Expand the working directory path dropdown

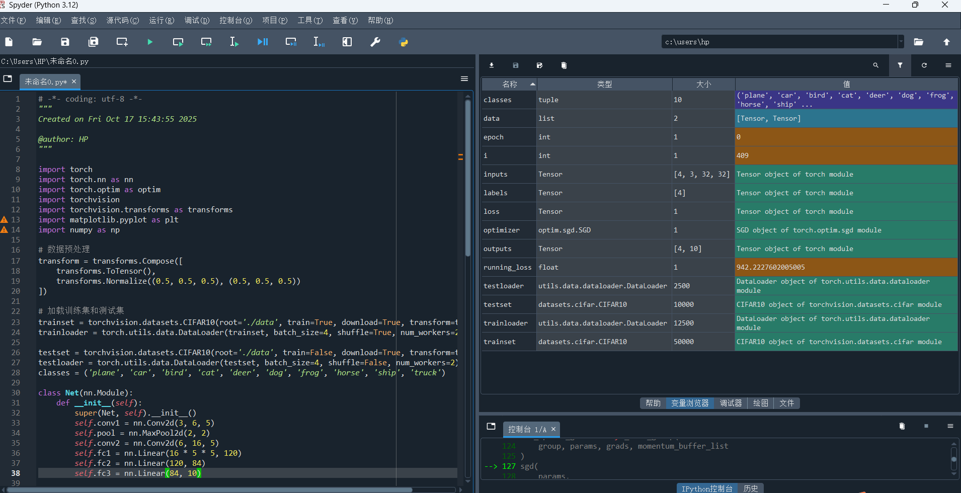click(x=901, y=42)
